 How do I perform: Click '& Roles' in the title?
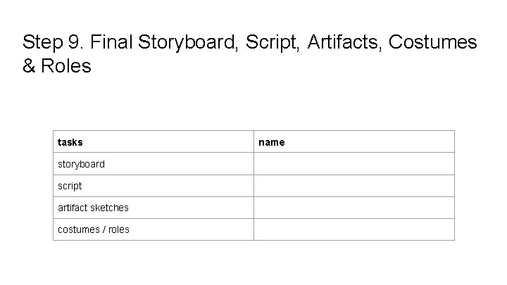pos(56,67)
